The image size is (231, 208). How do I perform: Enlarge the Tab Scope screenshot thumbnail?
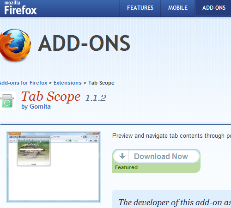click(x=54, y=167)
